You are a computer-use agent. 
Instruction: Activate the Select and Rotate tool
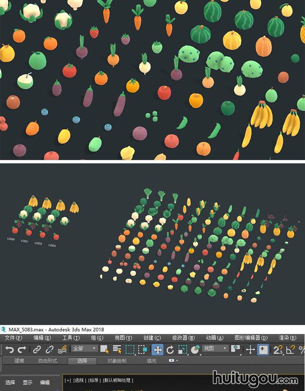pyautogui.click(x=170, y=349)
